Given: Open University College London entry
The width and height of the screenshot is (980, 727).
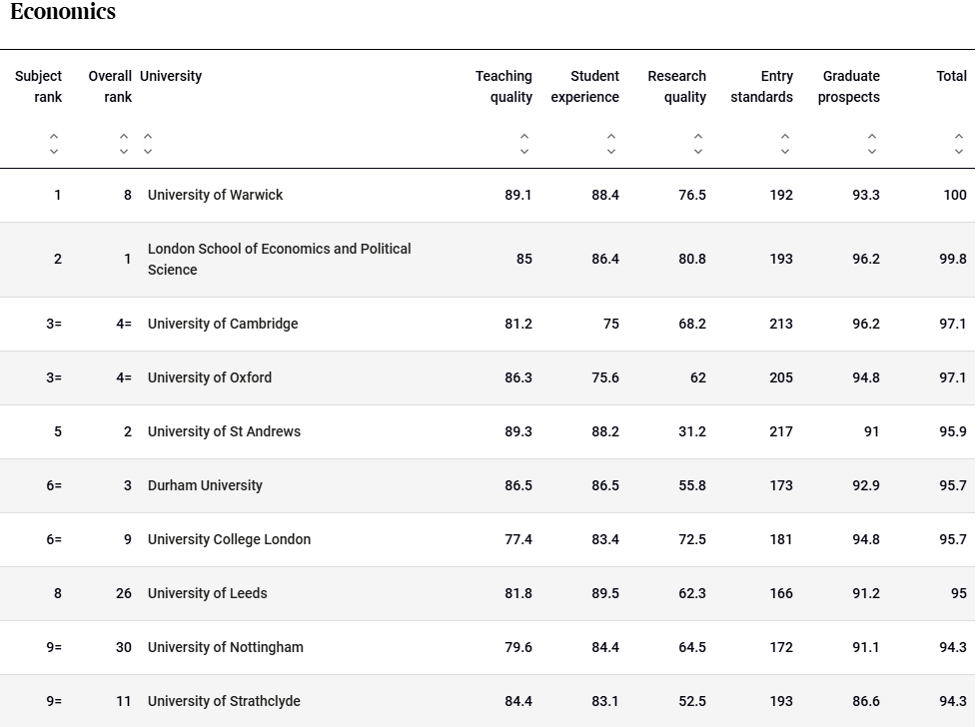Looking at the screenshot, I should (229, 539).
